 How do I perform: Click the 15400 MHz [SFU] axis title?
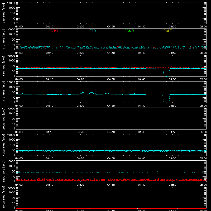(x=3, y=198)
